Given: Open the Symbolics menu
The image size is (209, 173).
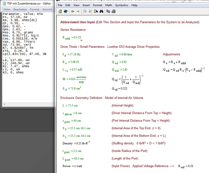Looking at the screenshot, I should coord(121,5).
